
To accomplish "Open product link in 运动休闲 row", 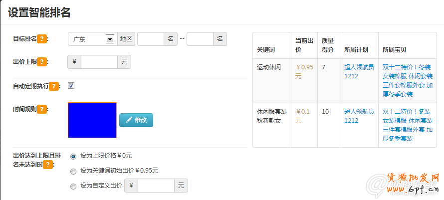I will 407,80.
